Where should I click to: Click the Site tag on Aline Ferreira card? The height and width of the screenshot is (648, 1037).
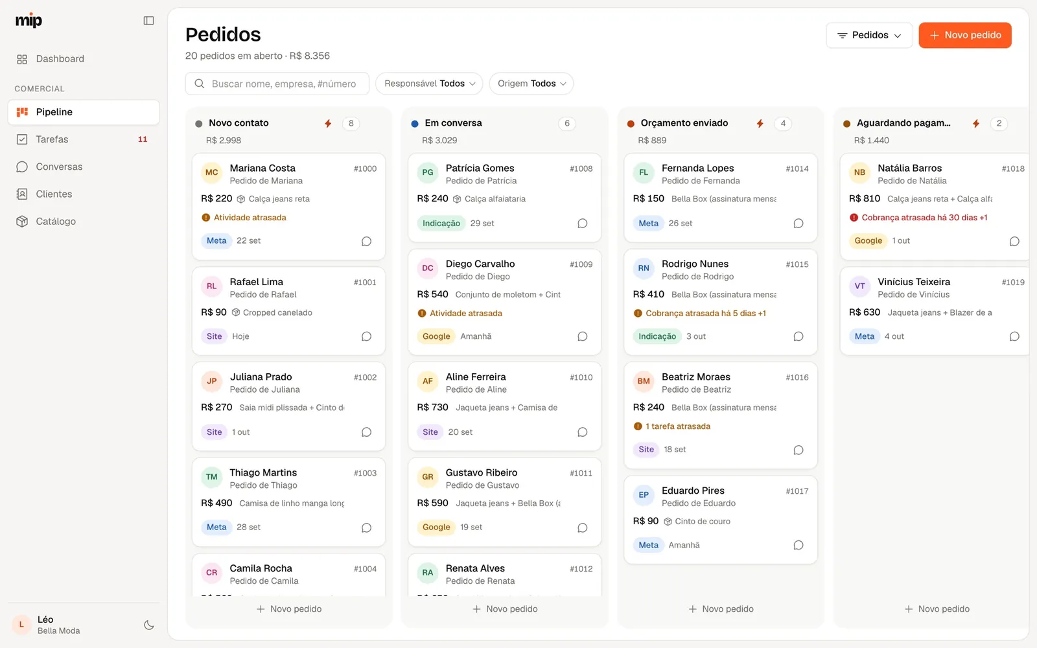tap(430, 432)
